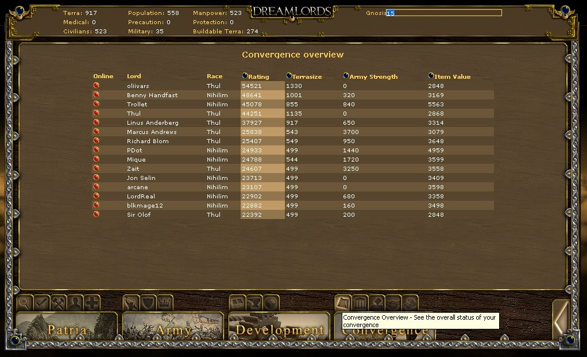
Task: Open the magnifying glass overview icon
Action: [25, 303]
